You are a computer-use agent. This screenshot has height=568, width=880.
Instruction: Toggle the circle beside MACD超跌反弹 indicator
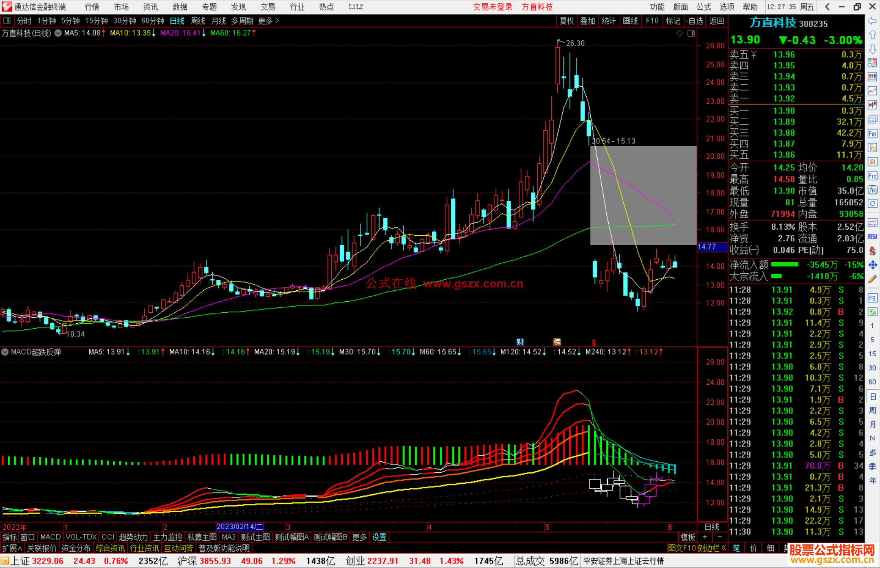tap(5, 352)
